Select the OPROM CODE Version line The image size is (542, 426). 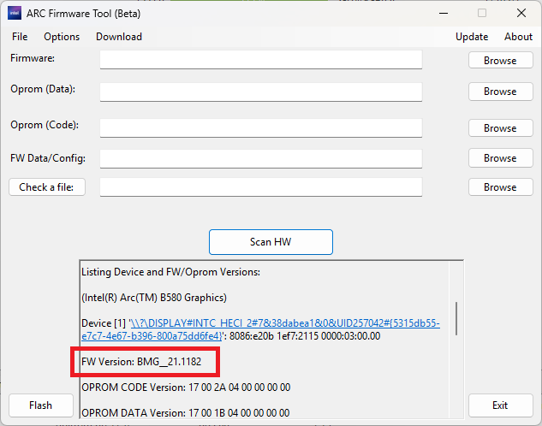pos(186,388)
